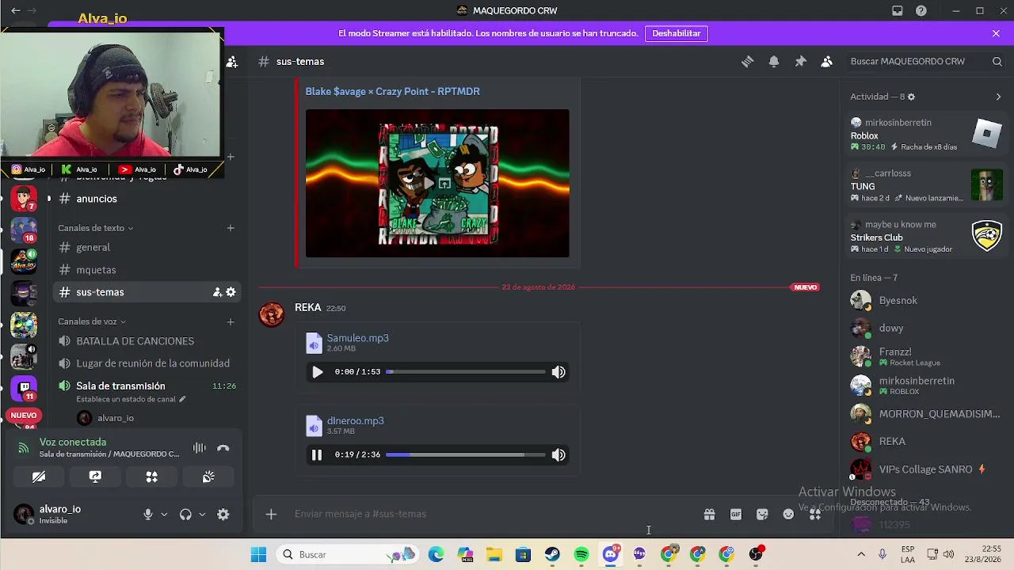Screen dimensions: 1014x570
Task: Select the sus-temas channel
Action: 146,292
